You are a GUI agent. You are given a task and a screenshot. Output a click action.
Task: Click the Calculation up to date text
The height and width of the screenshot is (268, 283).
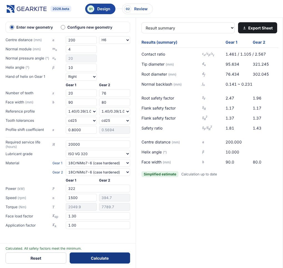coord(199,174)
